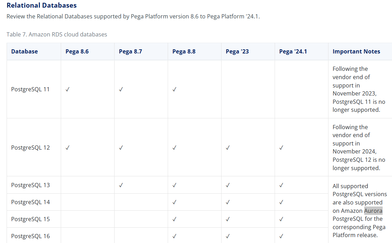Click PostgreSQL 14 checkmark under Pega '24.1
The width and height of the screenshot is (392, 243).
point(281,202)
